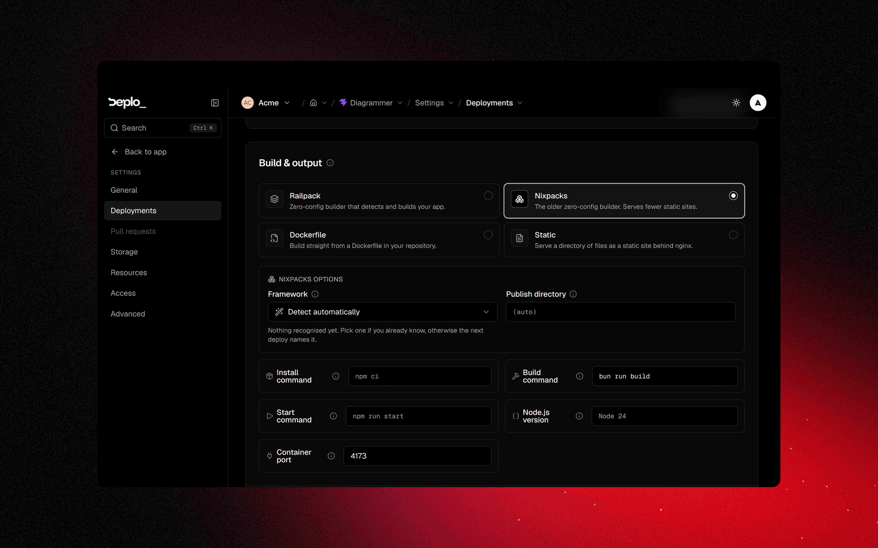The height and width of the screenshot is (548, 878).
Task: Open Resources settings in sidebar
Action: coord(163,273)
